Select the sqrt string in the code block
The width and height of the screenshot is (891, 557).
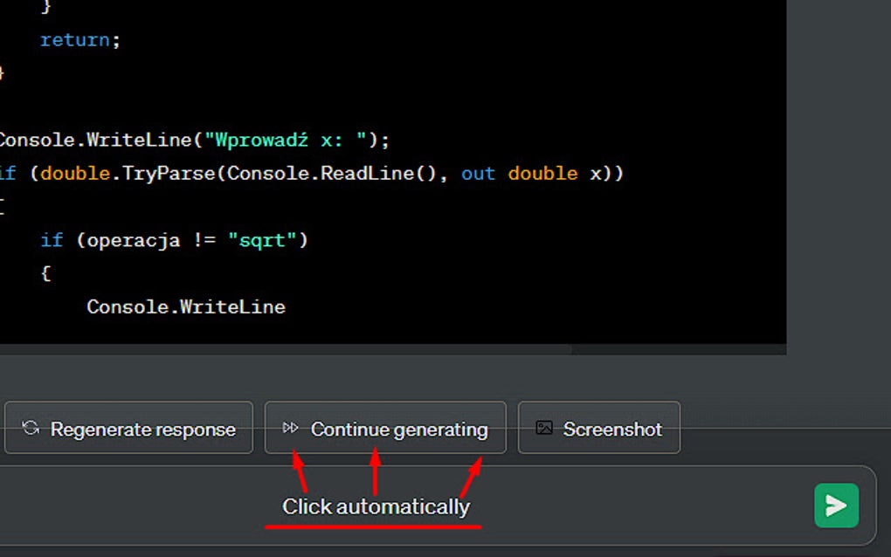264,240
